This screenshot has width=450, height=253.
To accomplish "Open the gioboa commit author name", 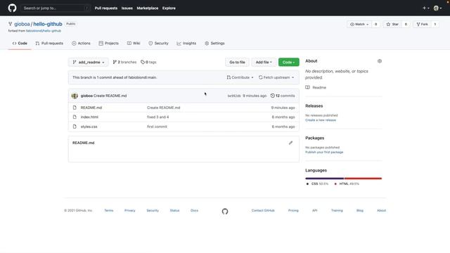I will click(86, 96).
